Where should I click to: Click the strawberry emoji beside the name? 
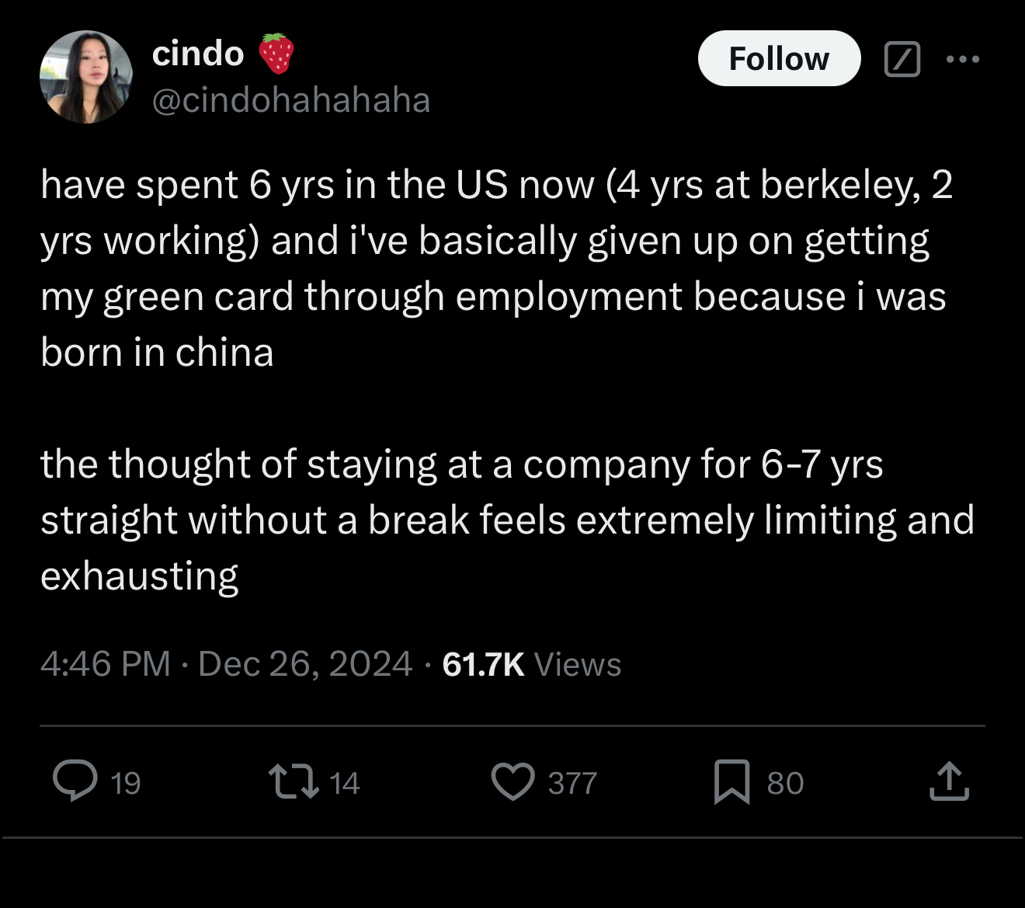tap(276, 54)
